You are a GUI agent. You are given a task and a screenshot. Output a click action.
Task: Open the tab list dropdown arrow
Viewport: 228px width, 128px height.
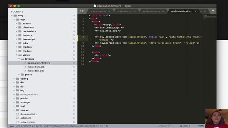(213, 11)
